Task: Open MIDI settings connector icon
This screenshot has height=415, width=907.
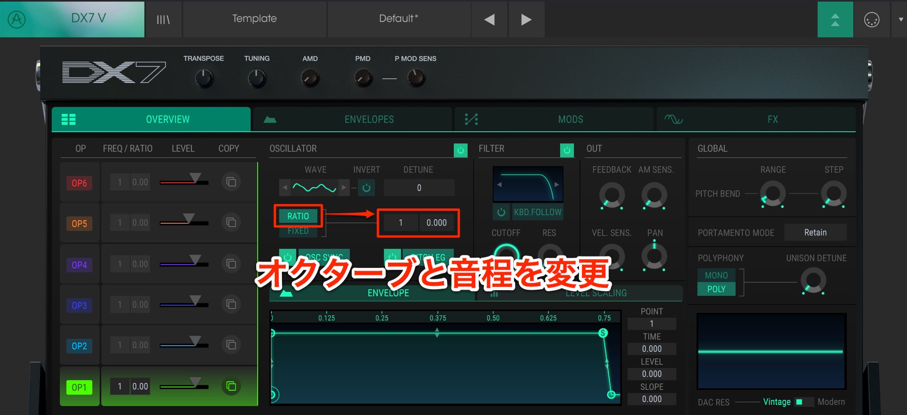Action: 871,19
